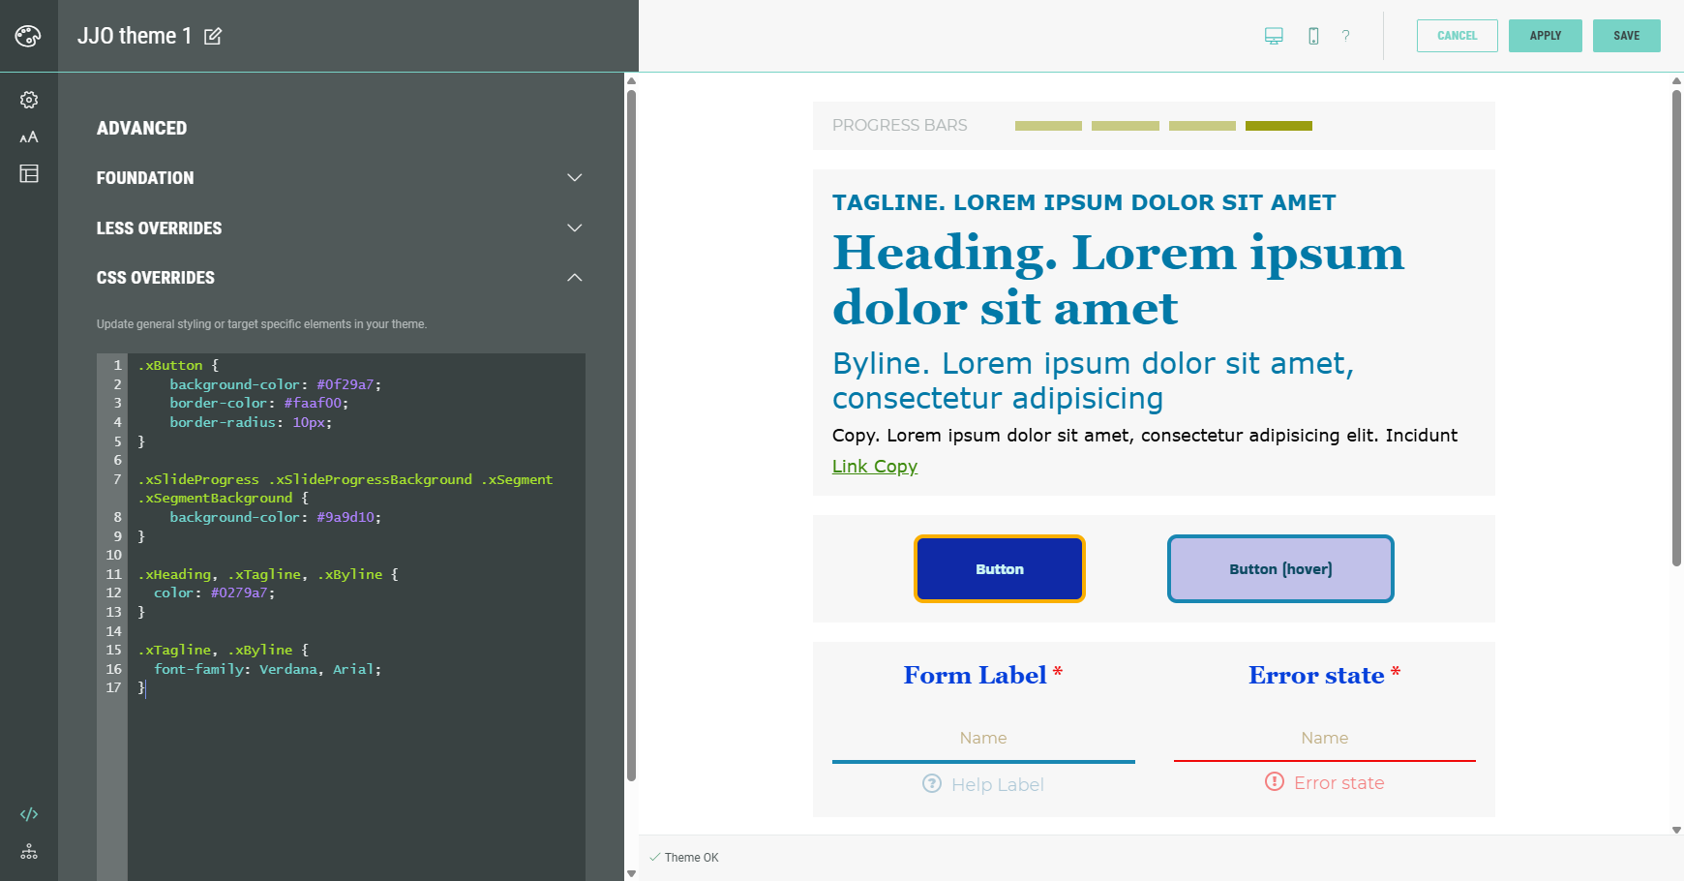The width and height of the screenshot is (1684, 881).
Task: Click the last dark progress bar segment
Action: 1278,126
